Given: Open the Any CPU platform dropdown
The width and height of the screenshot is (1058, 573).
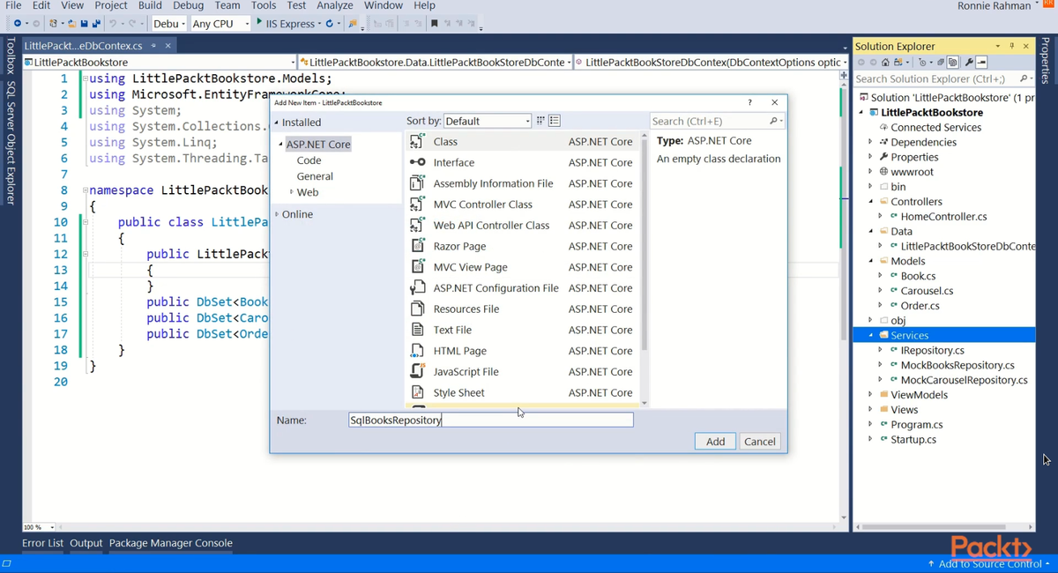Looking at the screenshot, I should pyautogui.click(x=220, y=24).
